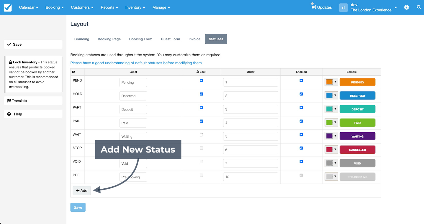Screen dimensions: 424x224
Task: Click the dev account avatar
Action: pyautogui.click(x=343, y=7)
